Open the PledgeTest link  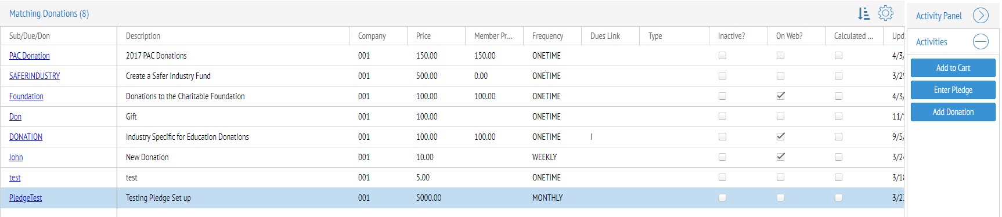pos(26,198)
